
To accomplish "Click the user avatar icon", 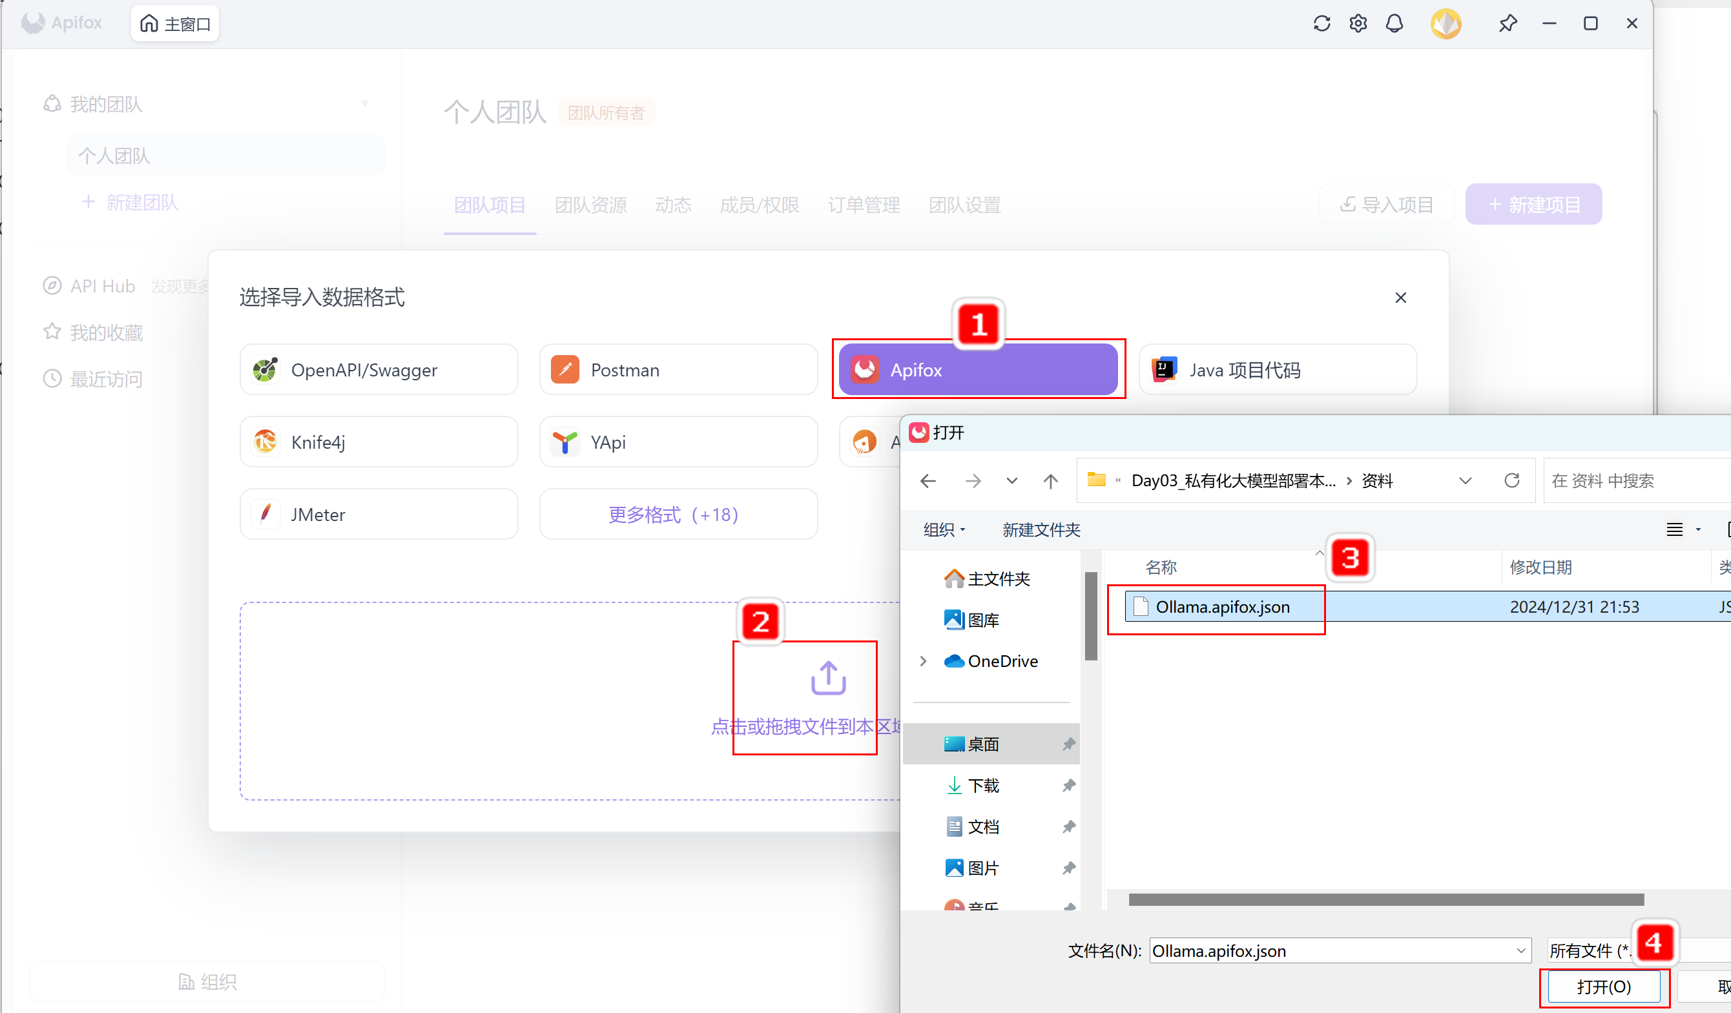I will (1446, 23).
